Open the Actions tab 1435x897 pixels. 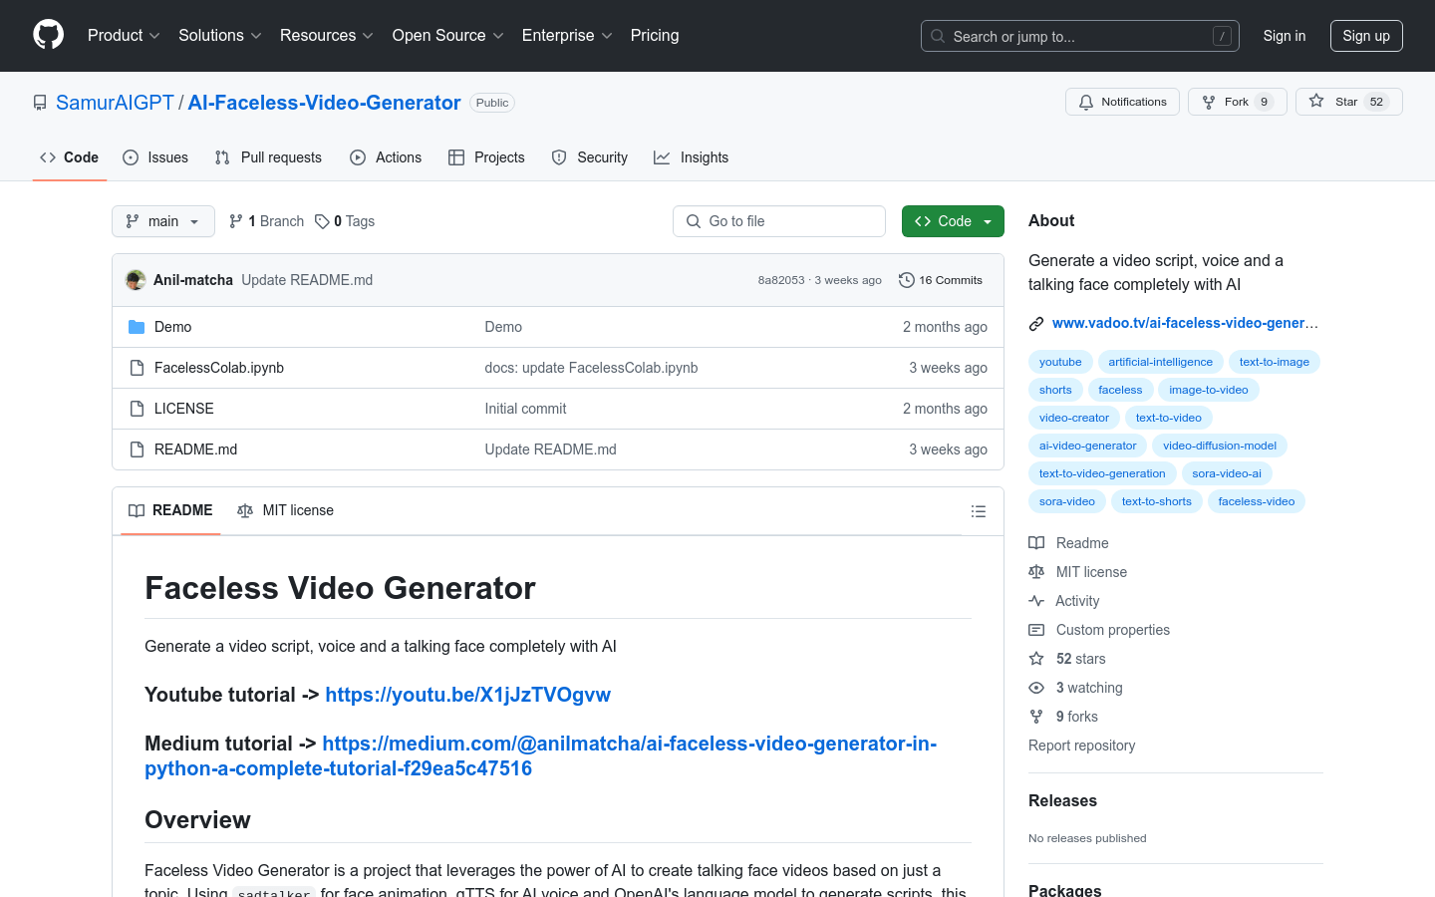(386, 157)
